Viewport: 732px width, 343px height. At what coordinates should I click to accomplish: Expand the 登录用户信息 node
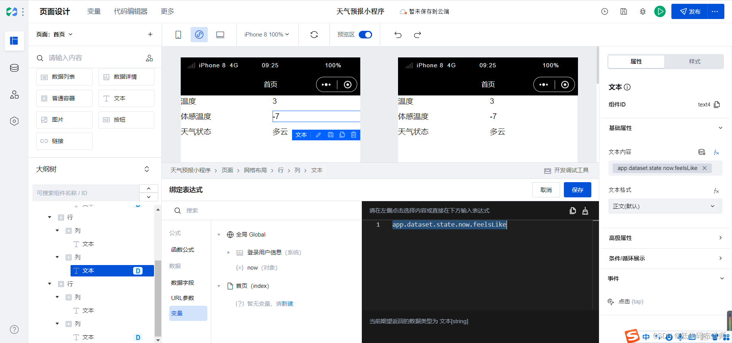228,252
